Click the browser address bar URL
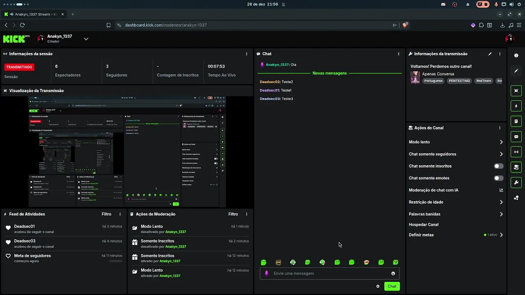The height and width of the screenshot is (295, 525). coord(166,25)
